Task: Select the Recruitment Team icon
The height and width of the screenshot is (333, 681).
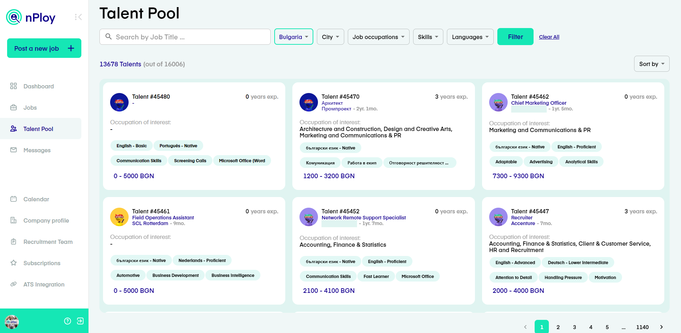Action: 13,242
